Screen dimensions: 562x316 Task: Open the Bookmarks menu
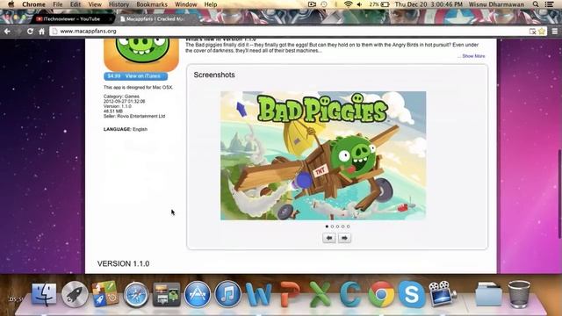click(152, 4)
